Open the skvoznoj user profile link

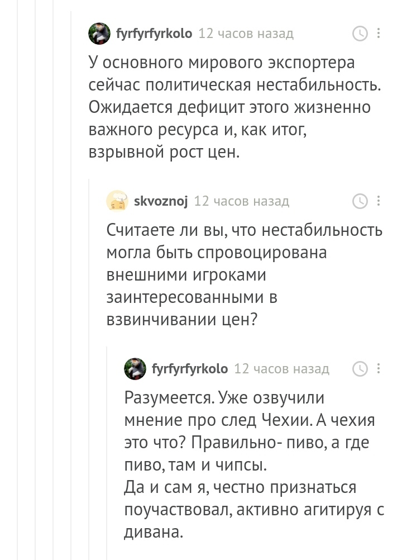pos(161,201)
